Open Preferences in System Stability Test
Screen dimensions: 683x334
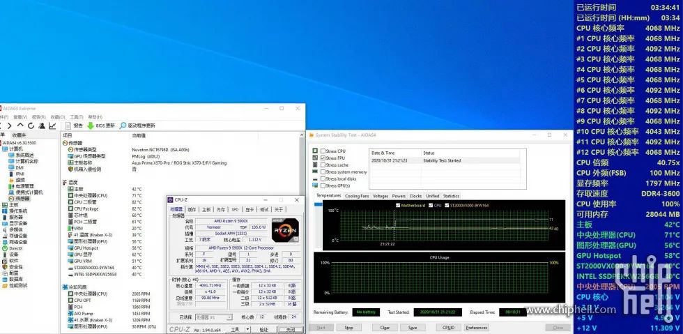click(x=476, y=328)
